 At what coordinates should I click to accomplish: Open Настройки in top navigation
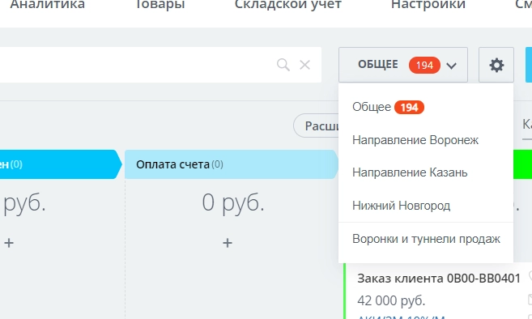pyautogui.click(x=428, y=5)
